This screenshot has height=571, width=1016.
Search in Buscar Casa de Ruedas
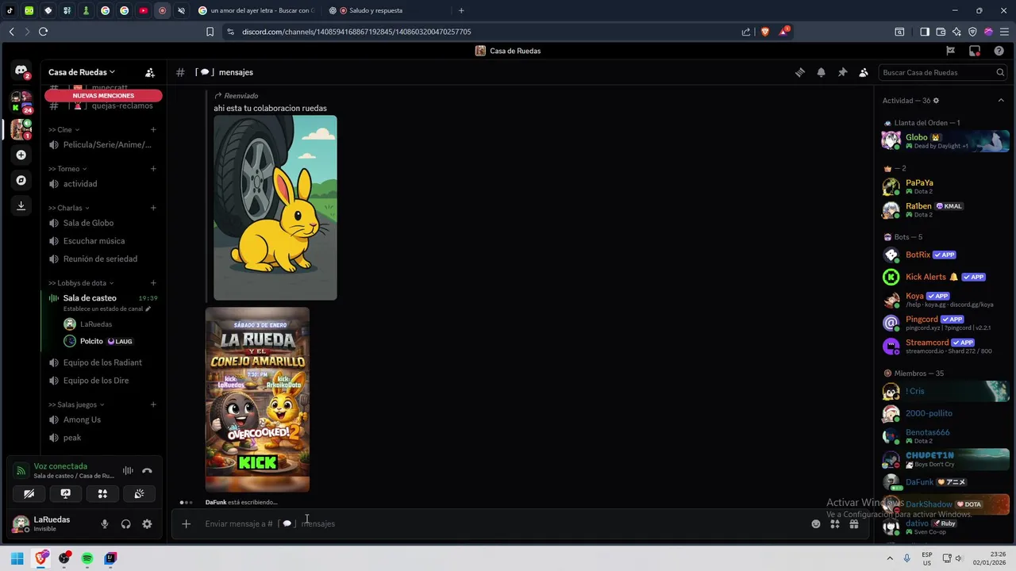[x=943, y=72]
